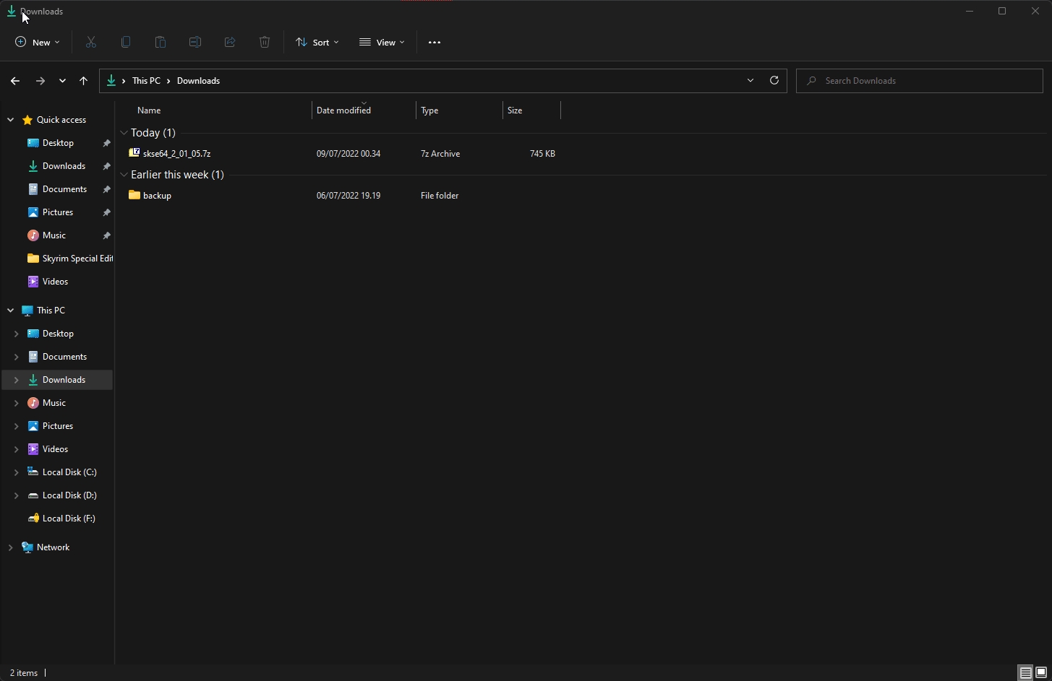The width and height of the screenshot is (1052, 681).
Task: Sort files by Date modified column
Action: tap(343, 110)
